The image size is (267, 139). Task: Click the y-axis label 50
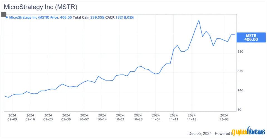pyautogui.click(x=239, y=110)
